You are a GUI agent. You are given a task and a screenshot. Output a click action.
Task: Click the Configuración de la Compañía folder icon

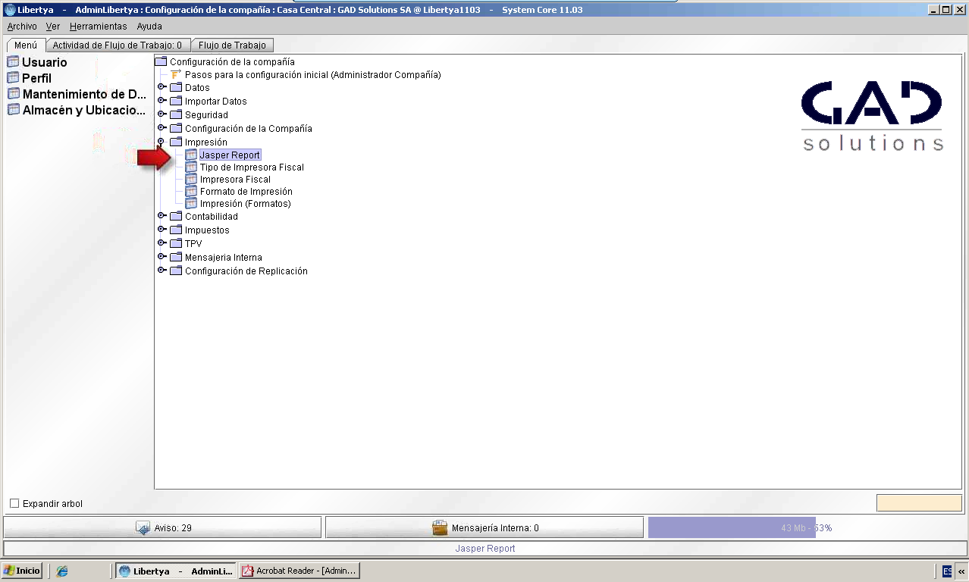click(x=176, y=129)
